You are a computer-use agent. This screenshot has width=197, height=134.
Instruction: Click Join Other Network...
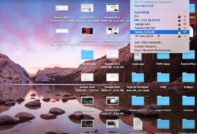pos(160,42)
